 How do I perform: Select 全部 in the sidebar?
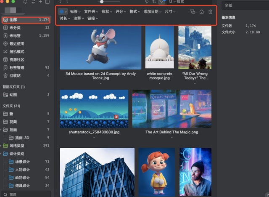(26, 20)
